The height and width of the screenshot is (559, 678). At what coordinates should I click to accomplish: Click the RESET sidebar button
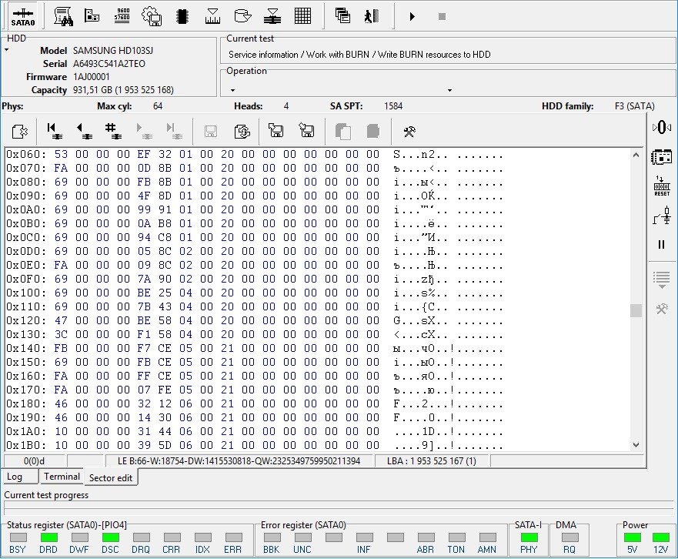click(x=662, y=186)
